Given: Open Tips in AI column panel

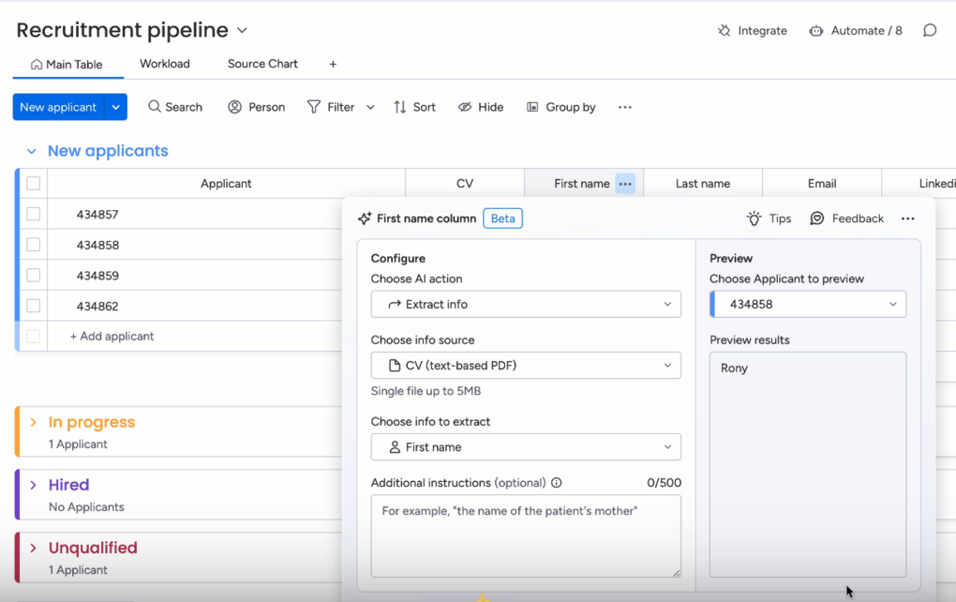Looking at the screenshot, I should pyautogui.click(x=769, y=218).
